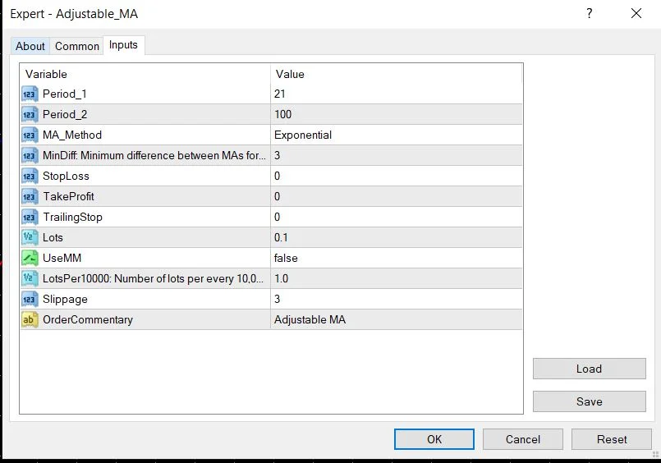
Task: Switch to the About tab
Action: (x=30, y=46)
